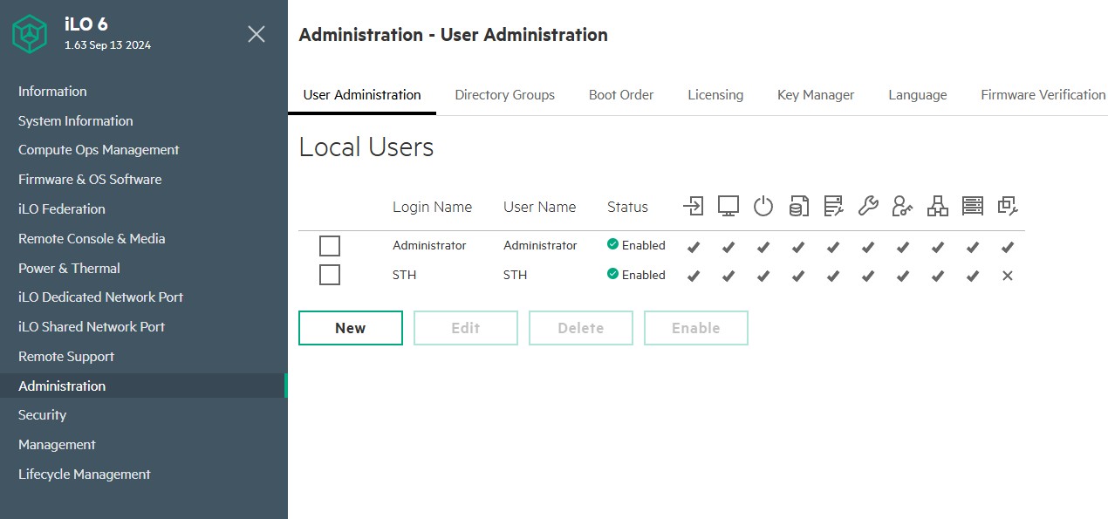The height and width of the screenshot is (519, 1108).
Task: Switch to the Directory Groups tab
Action: [x=504, y=95]
